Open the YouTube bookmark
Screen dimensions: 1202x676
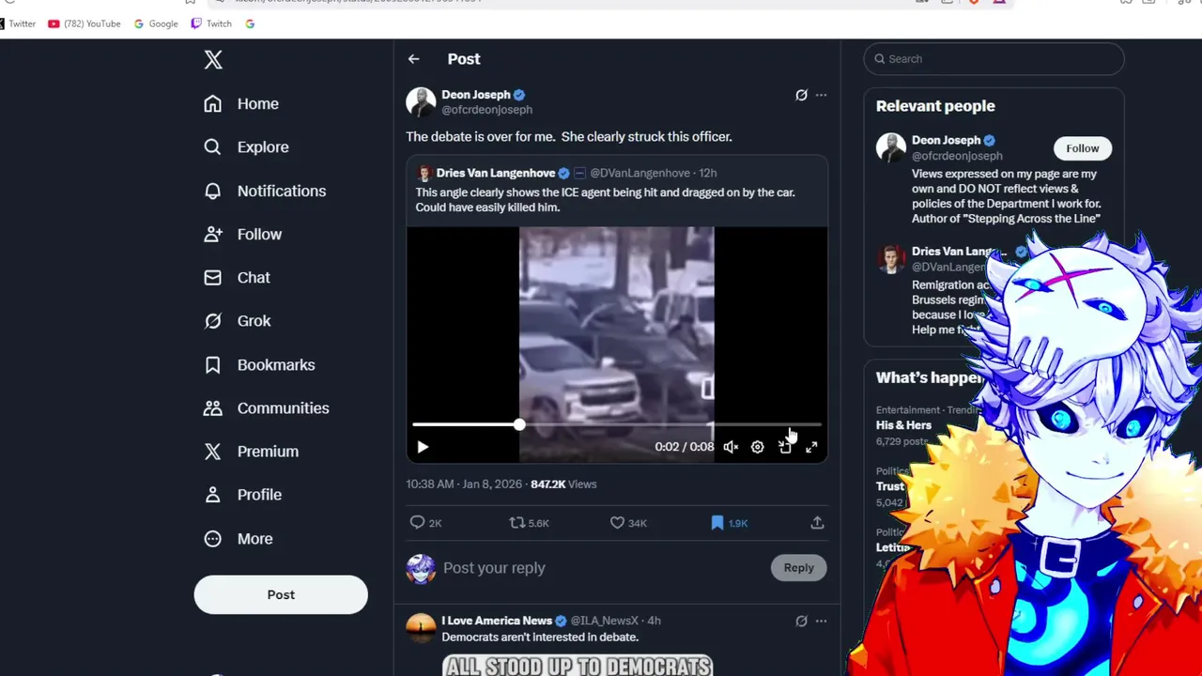(x=85, y=23)
